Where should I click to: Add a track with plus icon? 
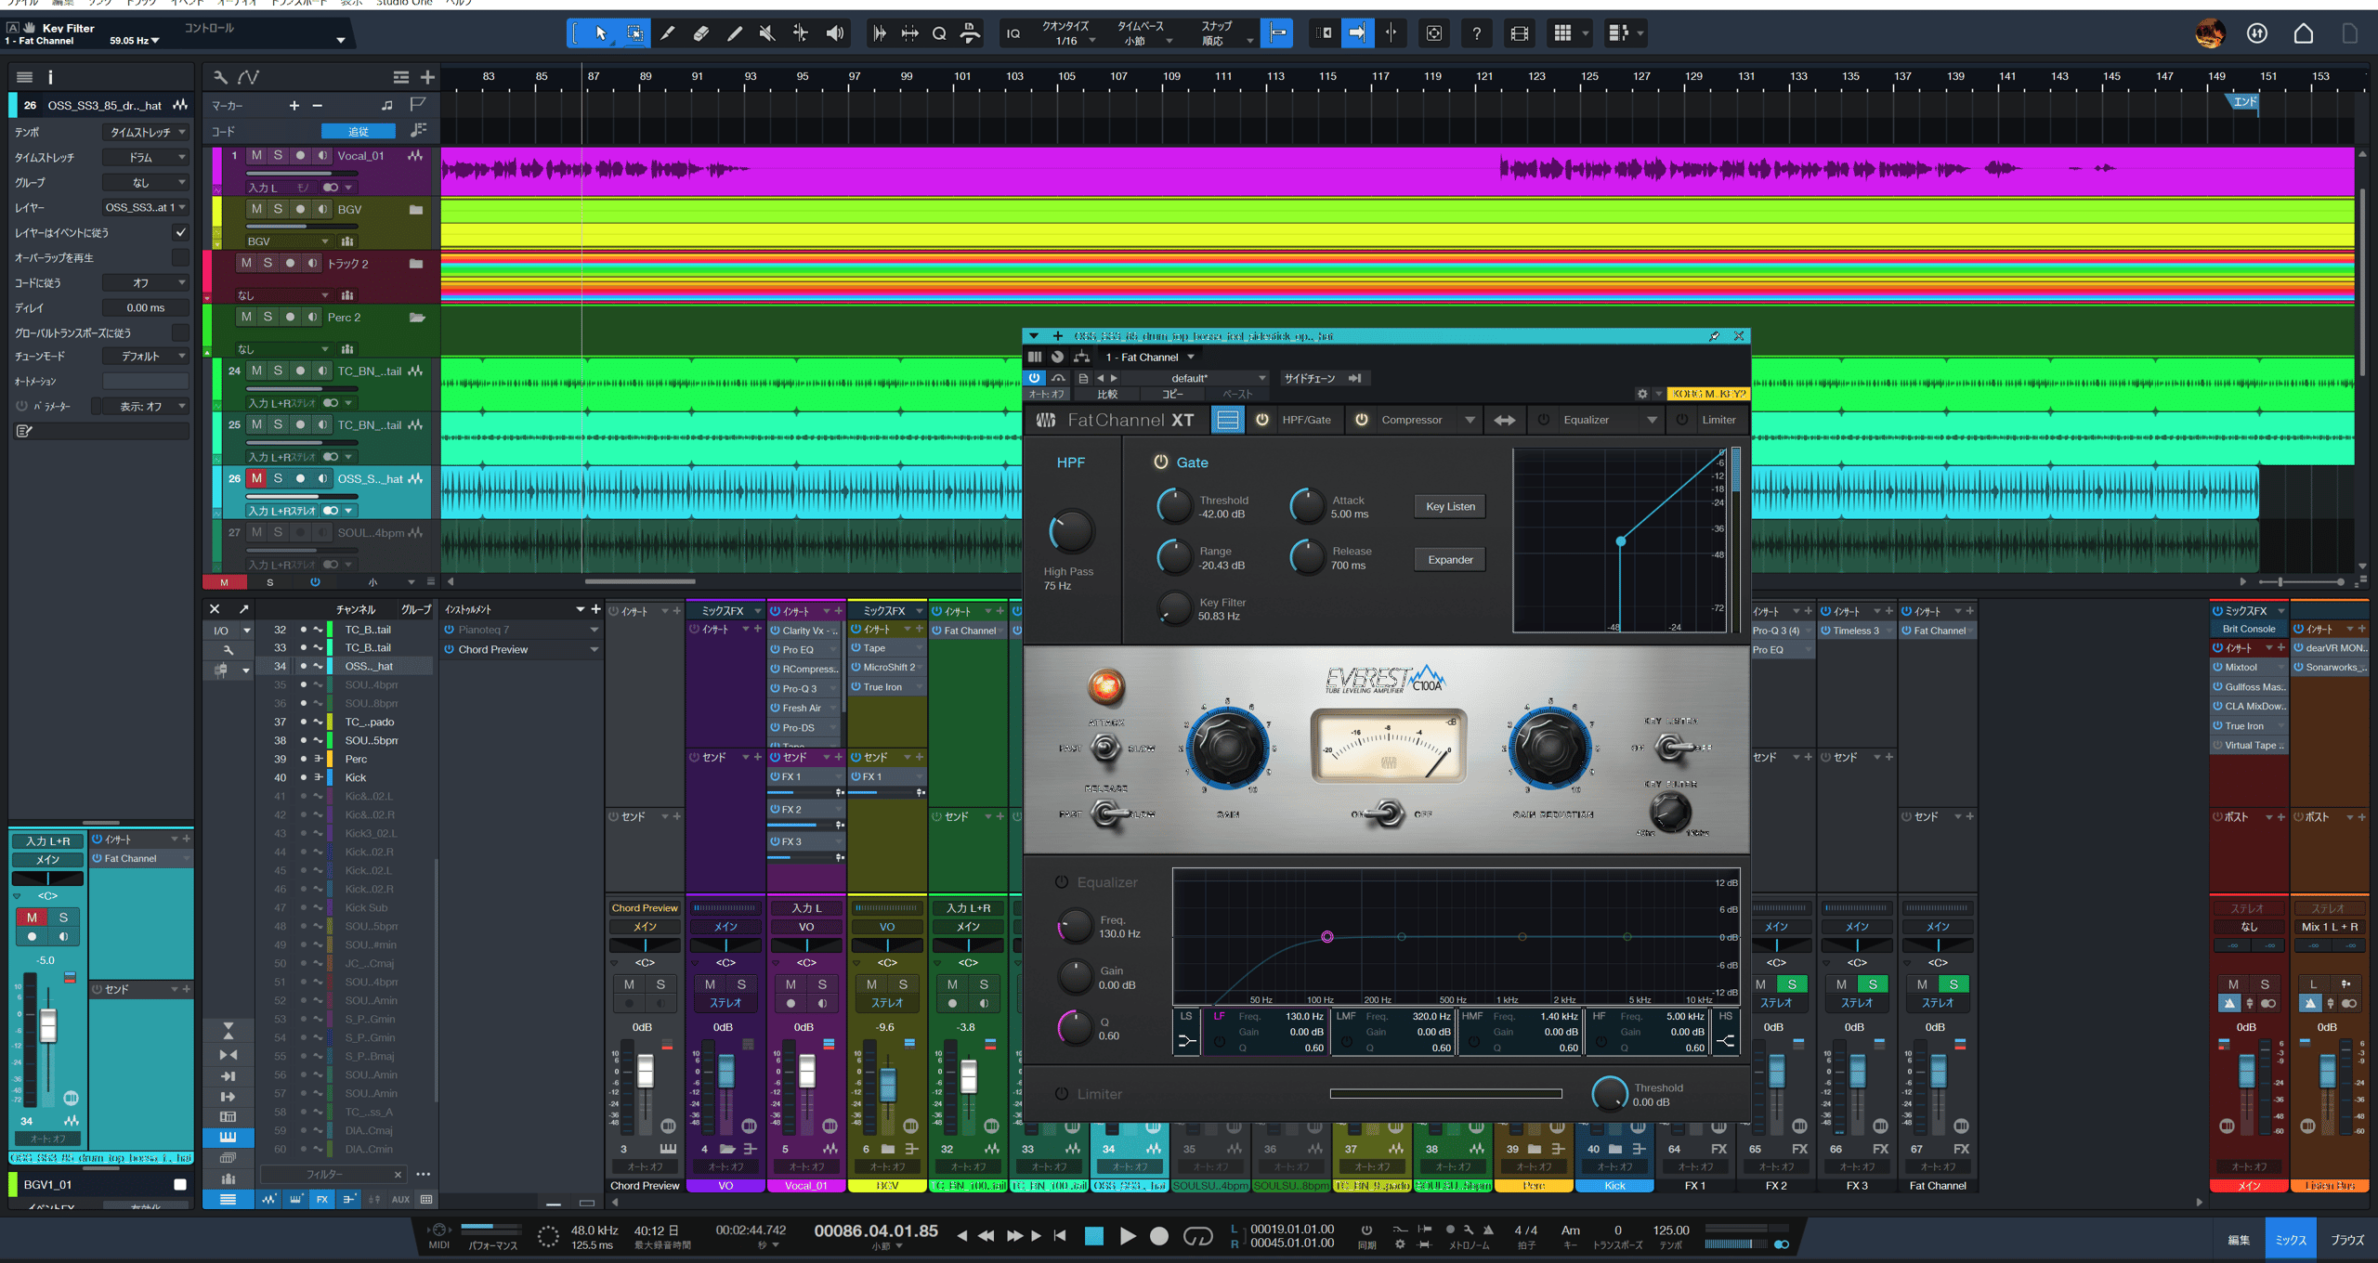[427, 77]
